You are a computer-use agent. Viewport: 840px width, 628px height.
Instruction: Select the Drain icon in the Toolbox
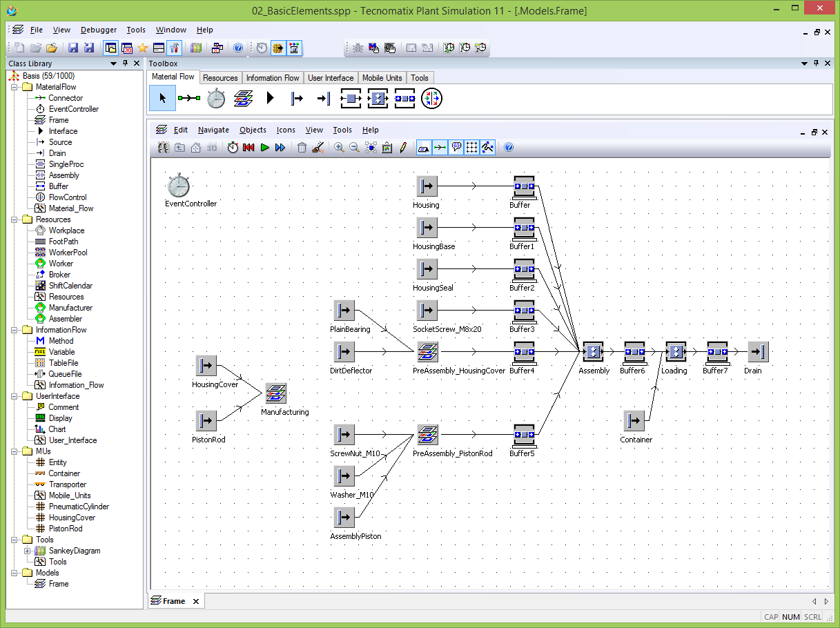[x=324, y=99]
